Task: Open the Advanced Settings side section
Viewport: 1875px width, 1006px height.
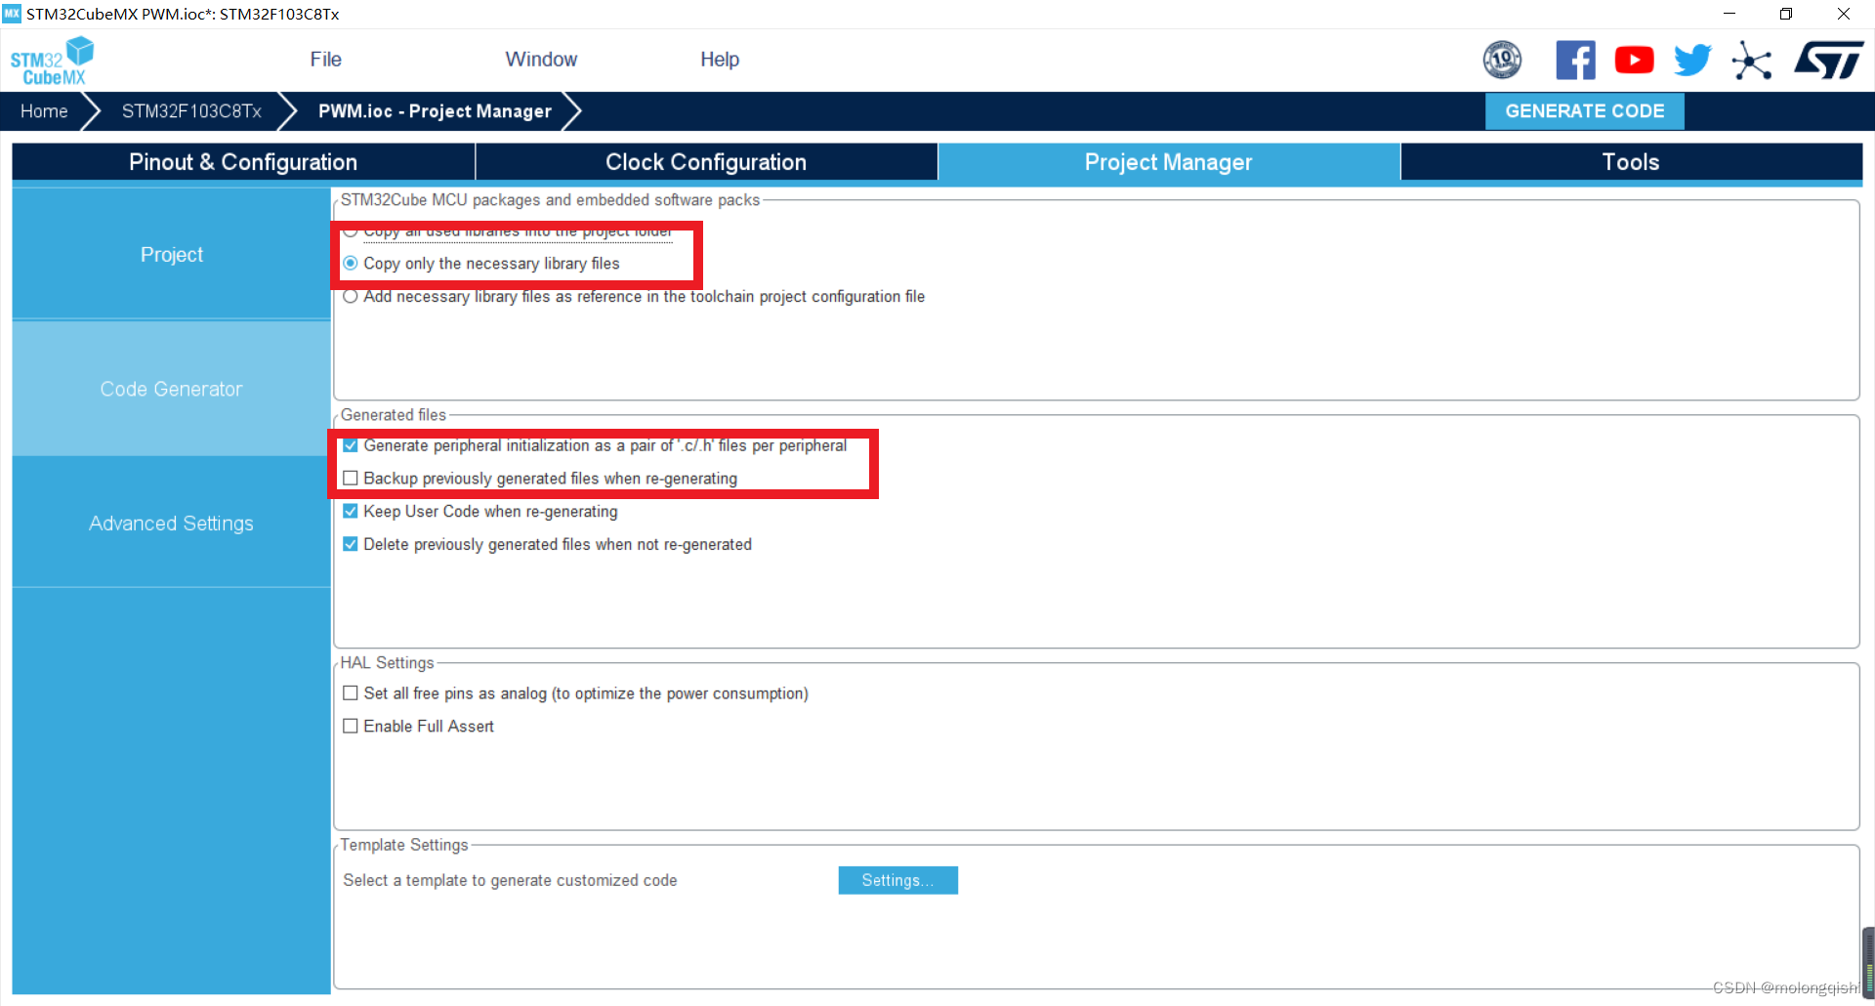Action: click(172, 524)
